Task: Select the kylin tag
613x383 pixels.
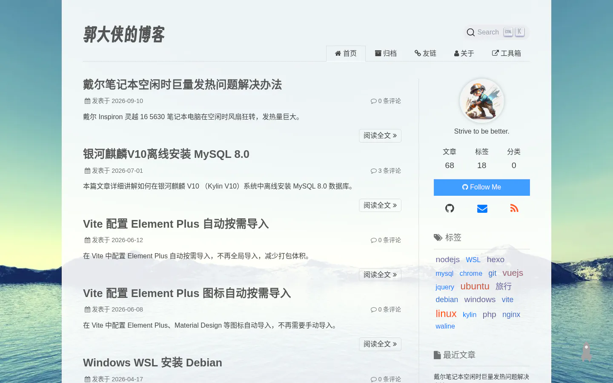Action: [x=470, y=315]
